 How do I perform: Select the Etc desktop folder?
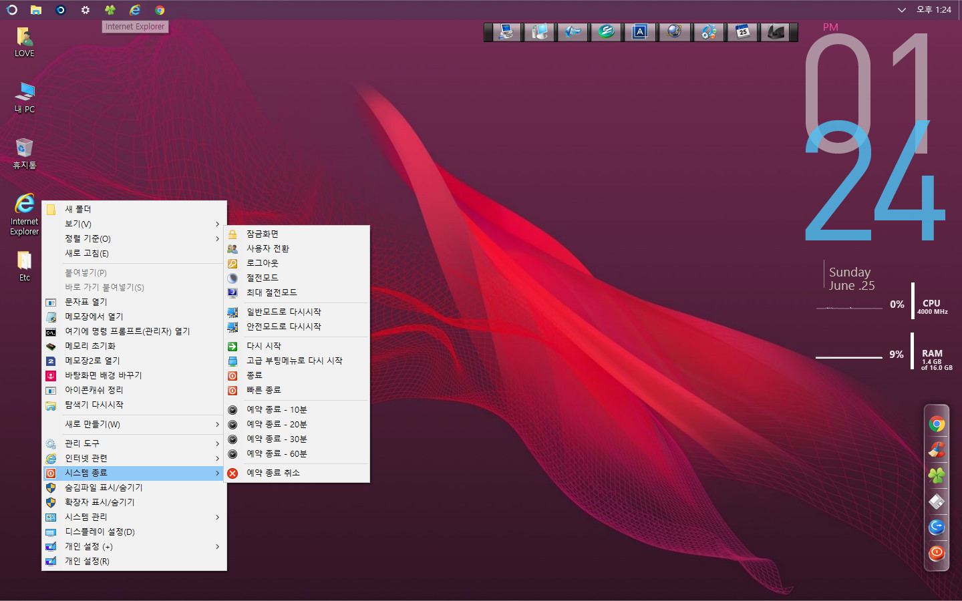pos(25,266)
